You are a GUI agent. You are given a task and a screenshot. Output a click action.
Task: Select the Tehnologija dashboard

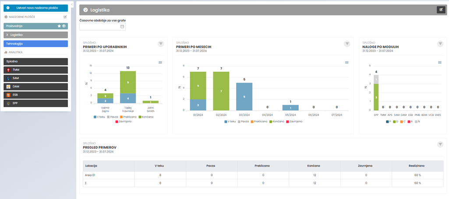point(35,43)
